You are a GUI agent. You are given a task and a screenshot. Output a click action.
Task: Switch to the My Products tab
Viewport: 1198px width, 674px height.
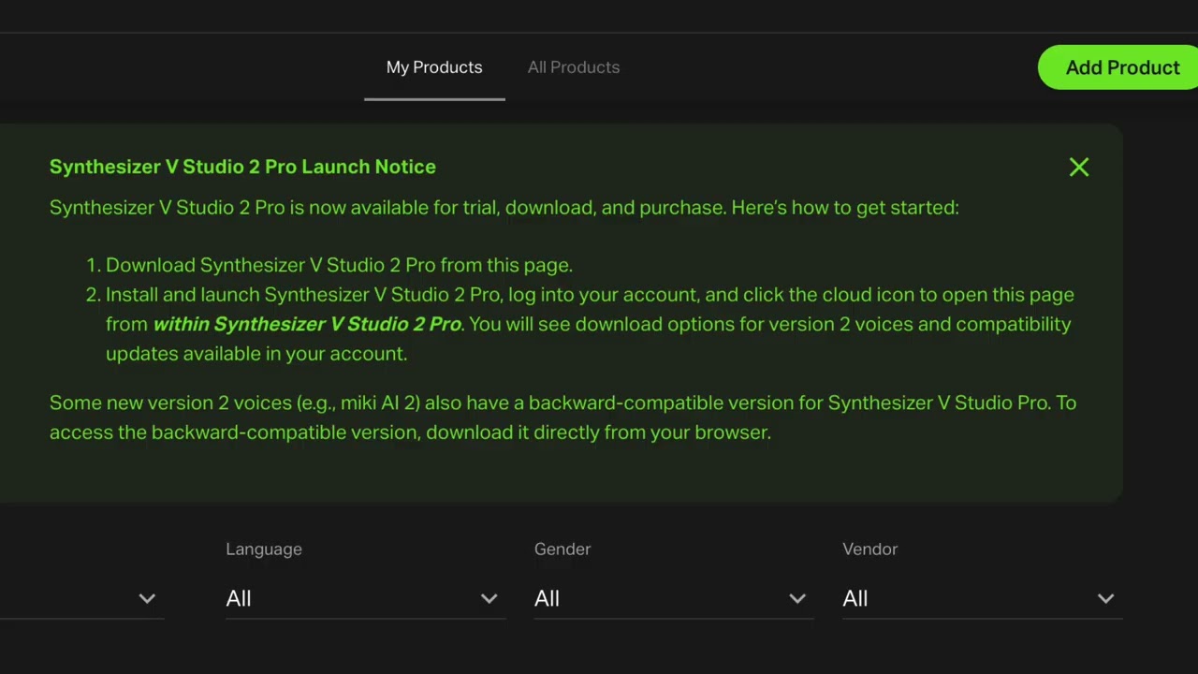(x=434, y=67)
